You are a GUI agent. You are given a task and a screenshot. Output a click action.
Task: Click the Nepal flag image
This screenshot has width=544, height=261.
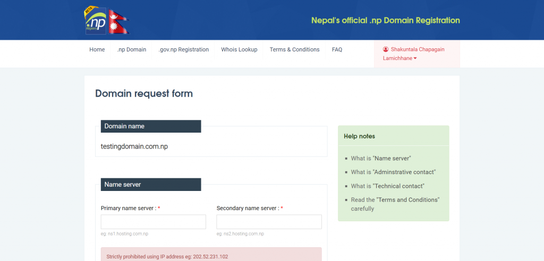click(x=119, y=22)
